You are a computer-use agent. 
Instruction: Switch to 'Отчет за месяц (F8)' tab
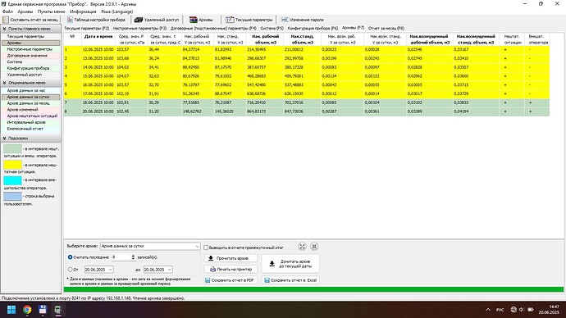click(x=386, y=28)
